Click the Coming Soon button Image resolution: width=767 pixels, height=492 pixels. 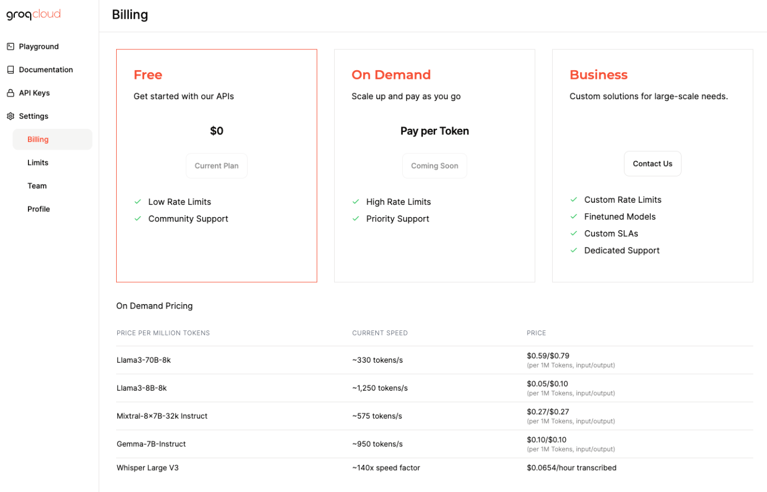(434, 165)
